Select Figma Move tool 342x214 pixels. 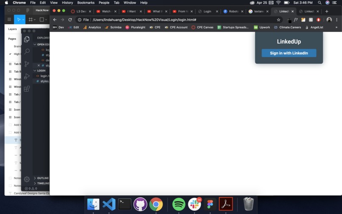[x=19, y=20]
